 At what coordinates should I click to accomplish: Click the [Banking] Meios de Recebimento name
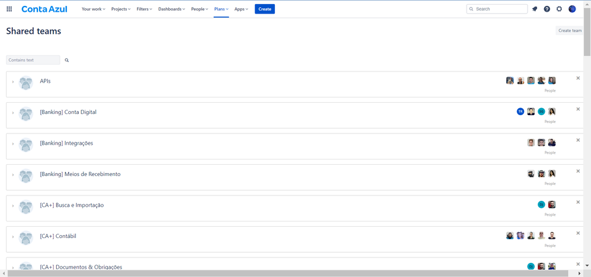coord(81,174)
